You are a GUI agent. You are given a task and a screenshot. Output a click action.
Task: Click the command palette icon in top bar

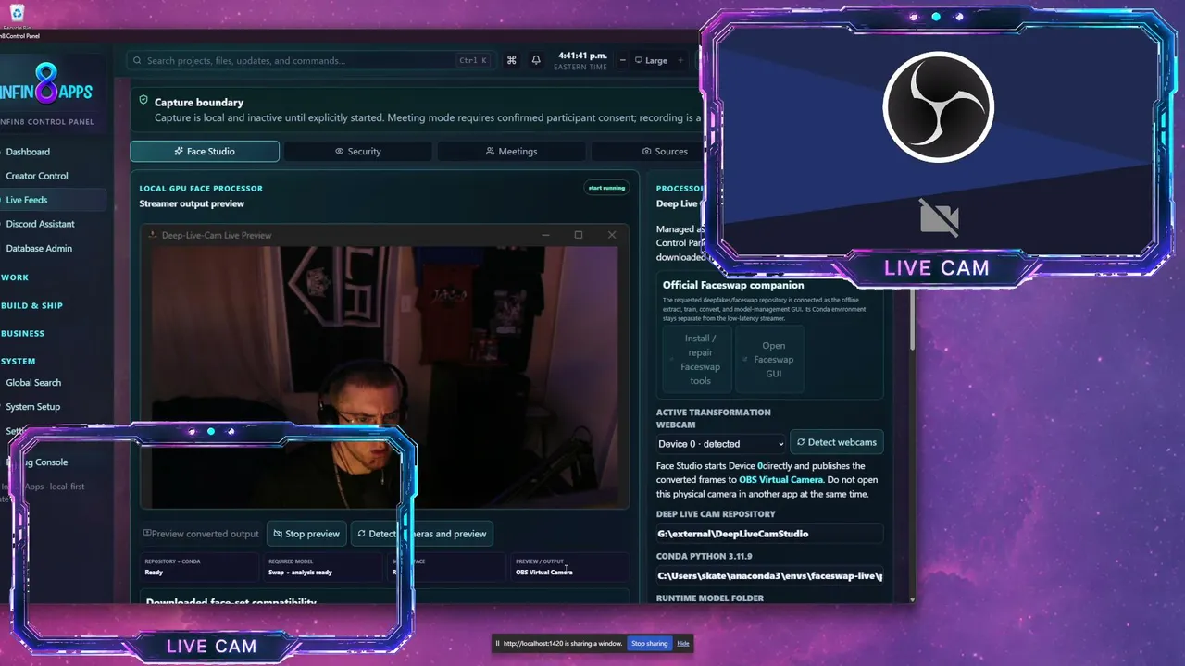coord(511,60)
